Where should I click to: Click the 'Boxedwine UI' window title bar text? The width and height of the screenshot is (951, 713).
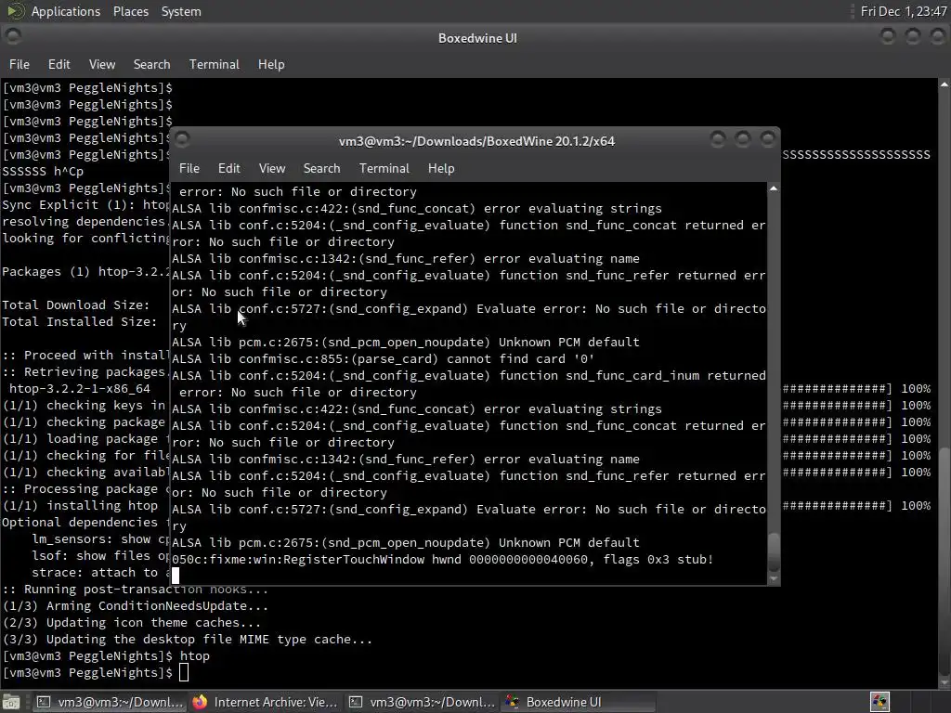click(477, 37)
